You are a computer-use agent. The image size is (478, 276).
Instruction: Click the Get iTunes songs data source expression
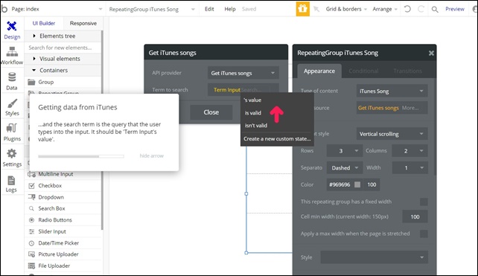[x=378, y=108]
